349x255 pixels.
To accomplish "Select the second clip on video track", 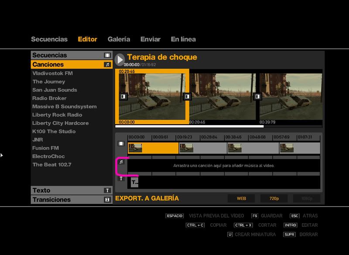I will click(203, 148).
